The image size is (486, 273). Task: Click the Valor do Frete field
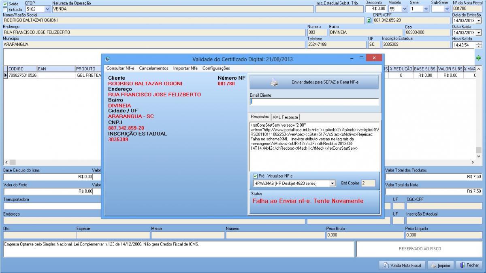coord(48,191)
